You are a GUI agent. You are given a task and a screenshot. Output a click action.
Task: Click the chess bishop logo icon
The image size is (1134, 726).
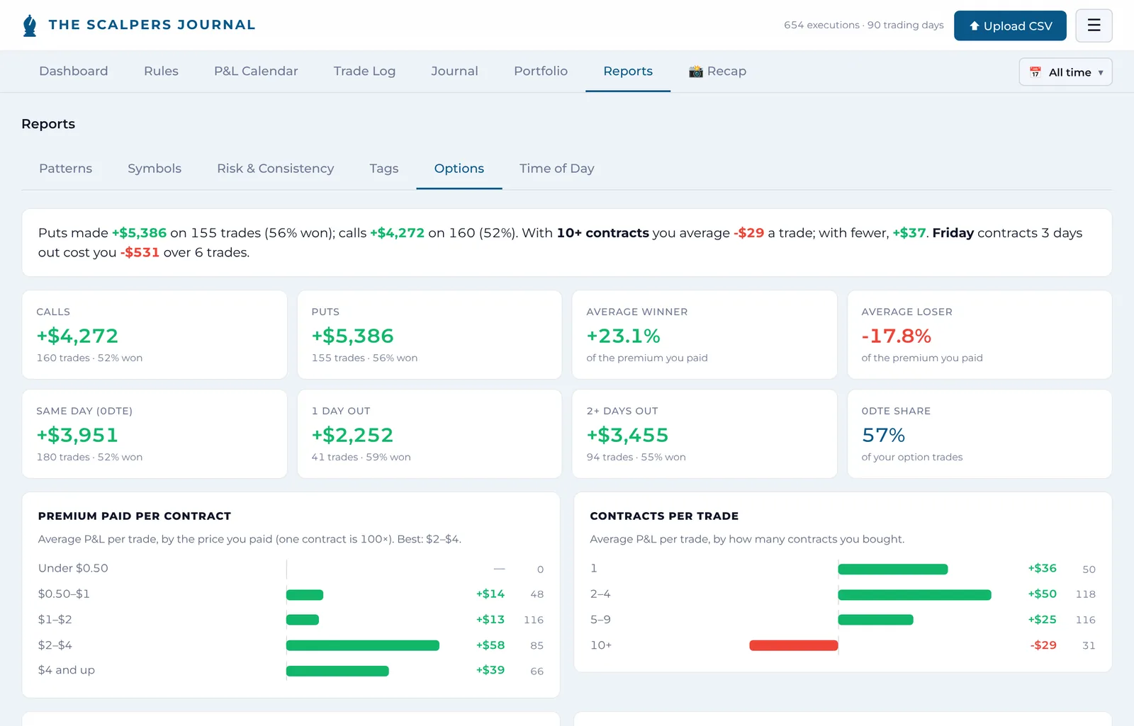30,25
